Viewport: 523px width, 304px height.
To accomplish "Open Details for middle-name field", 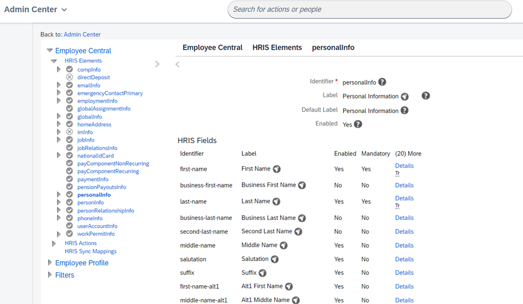I will (x=404, y=246).
